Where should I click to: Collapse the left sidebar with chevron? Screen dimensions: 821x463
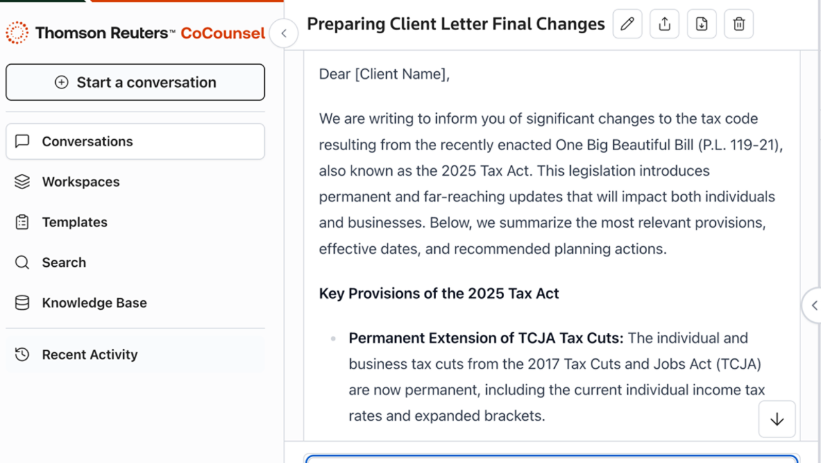coord(284,33)
